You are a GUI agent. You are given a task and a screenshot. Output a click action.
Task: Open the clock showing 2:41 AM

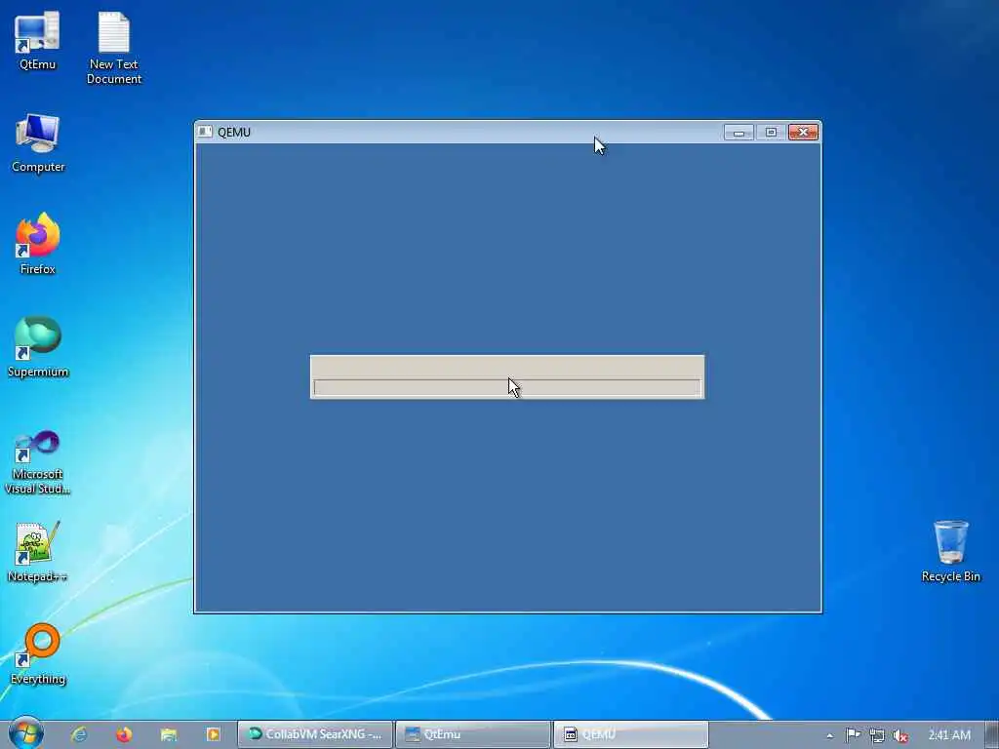click(x=949, y=735)
